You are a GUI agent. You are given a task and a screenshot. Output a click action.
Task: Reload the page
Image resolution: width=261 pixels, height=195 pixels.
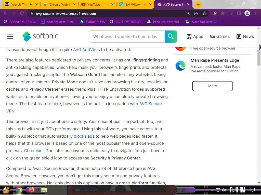tap(22, 13)
